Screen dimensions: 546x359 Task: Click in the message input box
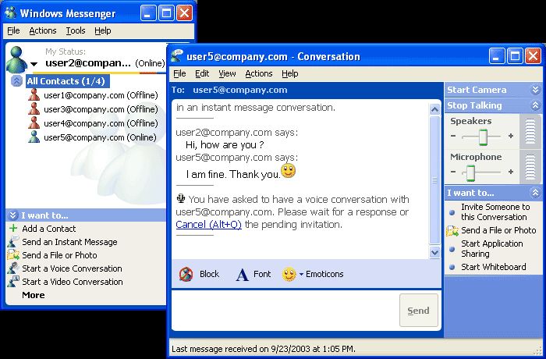click(x=285, y=310)
